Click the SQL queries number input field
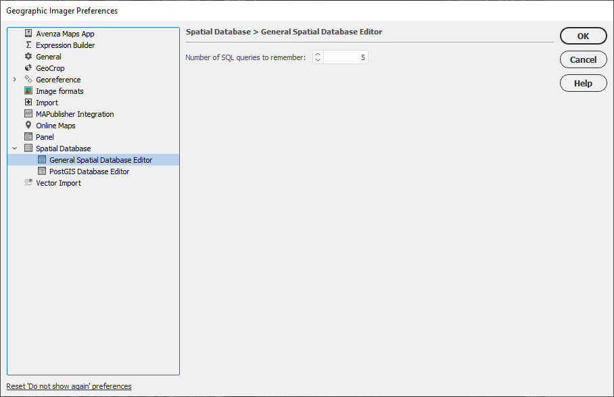Image resolution: width=614 pixels, height=397 pixels. pos(346,57)
